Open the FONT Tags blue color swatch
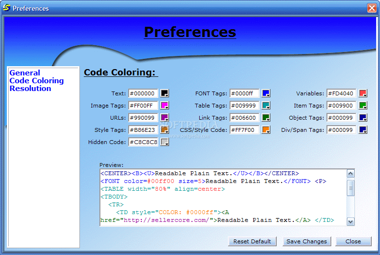 266,93
